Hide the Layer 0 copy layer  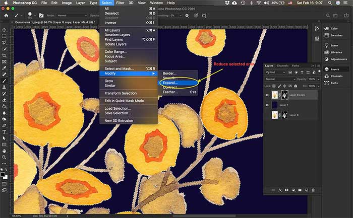coord(267,94)
